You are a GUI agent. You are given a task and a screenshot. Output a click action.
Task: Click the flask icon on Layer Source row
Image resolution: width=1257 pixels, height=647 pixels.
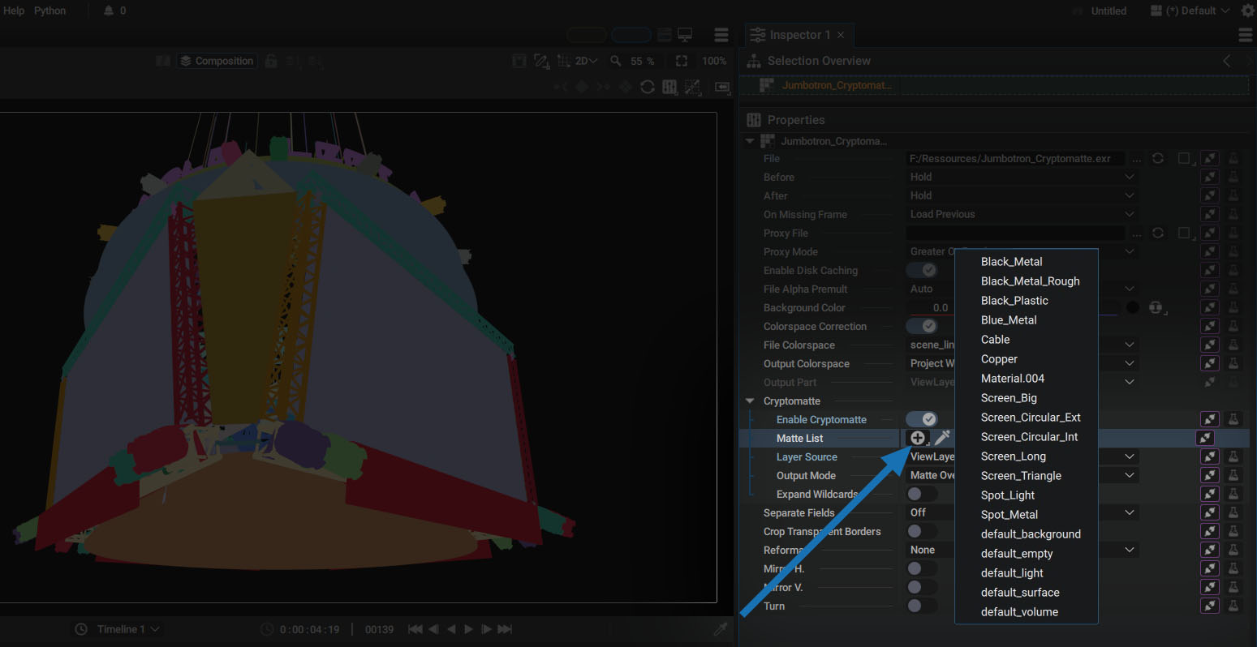click(1233, 456)
